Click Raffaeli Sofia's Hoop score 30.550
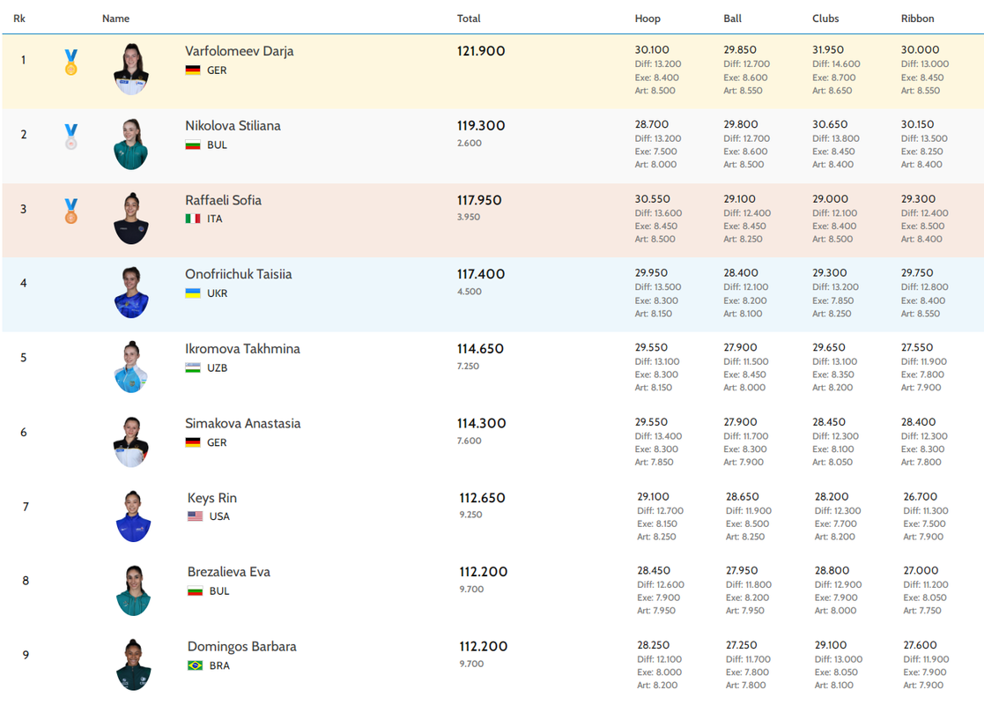Viewport: 984px width, 705px height. pyautogui.click(x=653, y=199)
